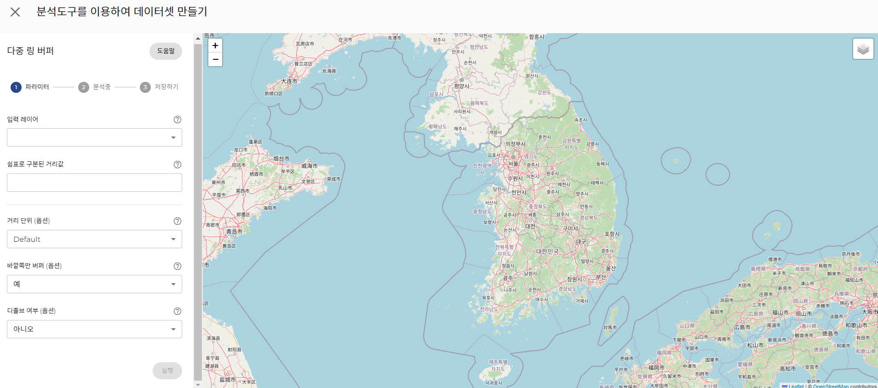The width and height of the screenshot is (878, 388).
Task: Zoom out on the map
Action: point(215,59)
